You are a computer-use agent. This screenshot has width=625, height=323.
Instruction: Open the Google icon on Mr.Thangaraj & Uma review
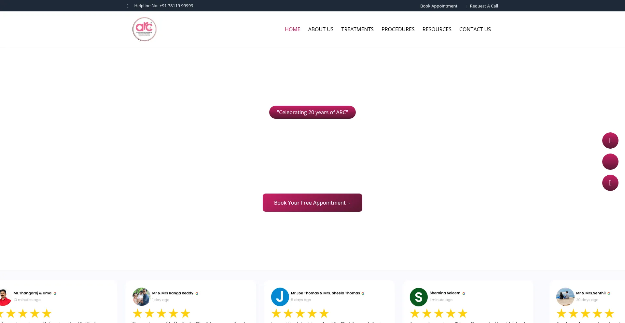pos(54,293)
